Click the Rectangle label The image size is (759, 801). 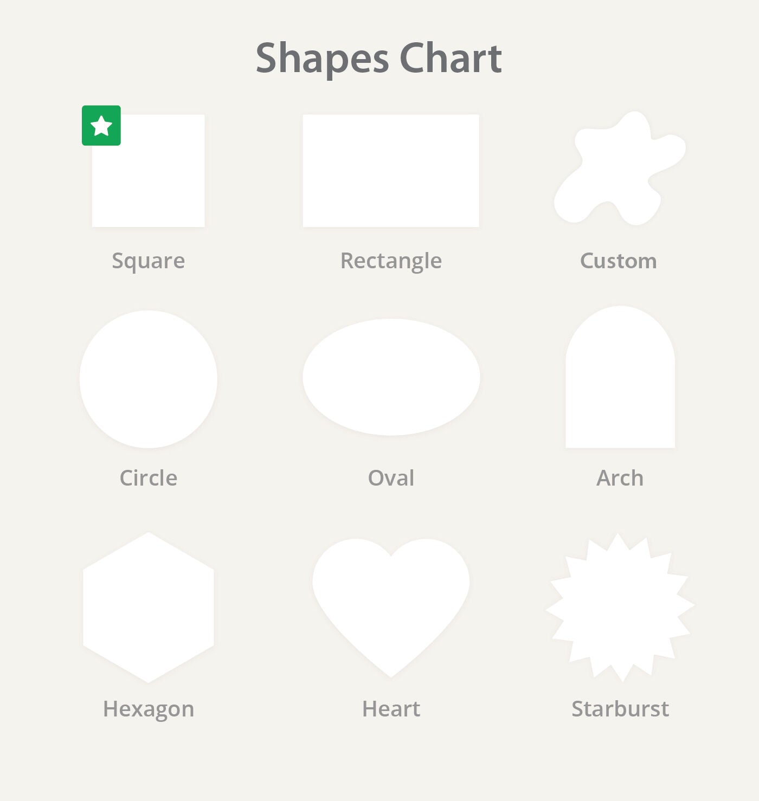(391, 261)
